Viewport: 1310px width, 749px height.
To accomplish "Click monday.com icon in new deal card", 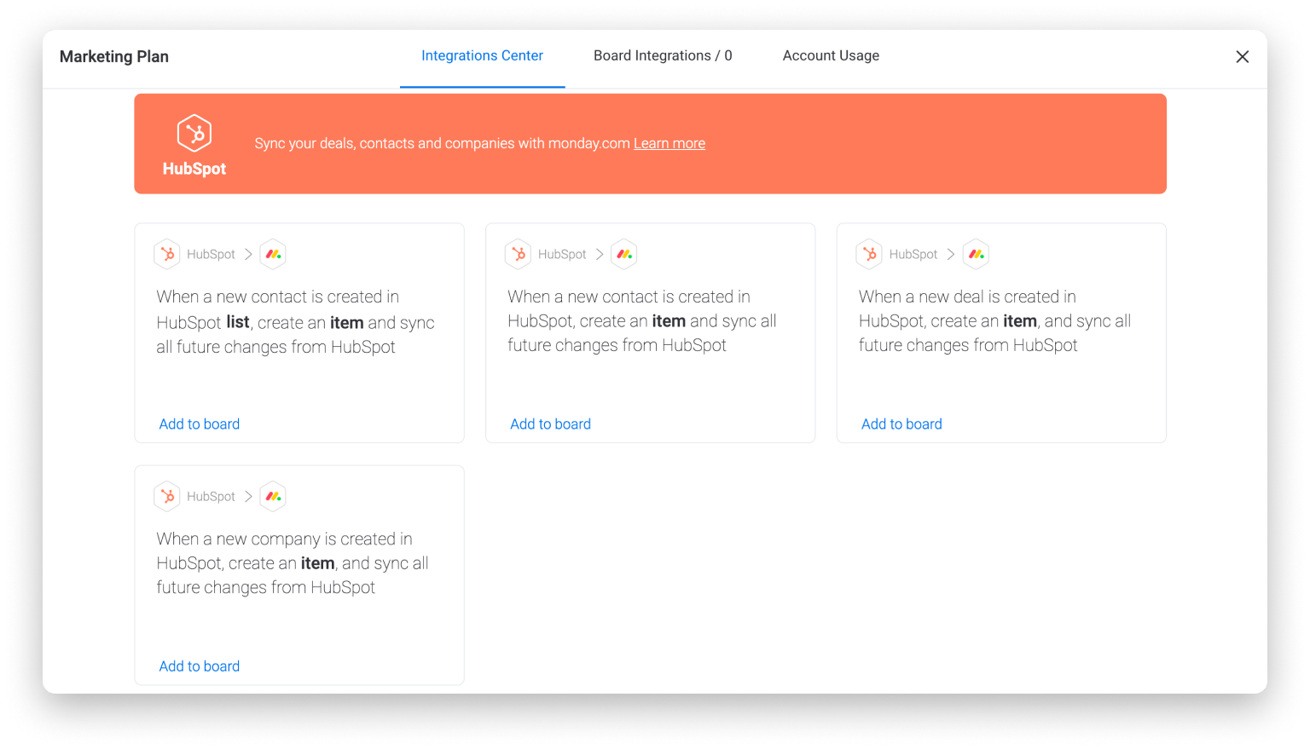I will pos(976,254).
